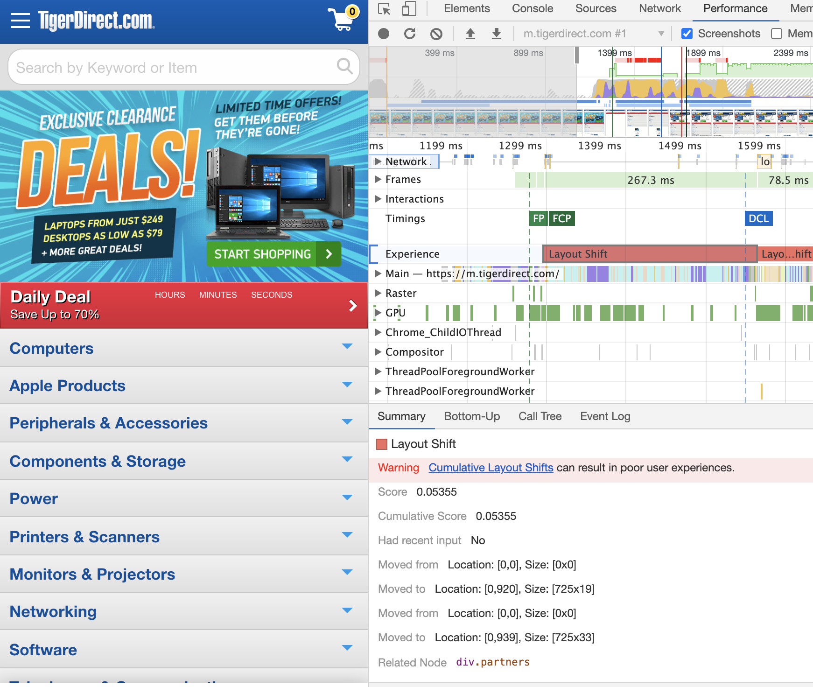Image resolution: width=813 pixels, height=687 pixels.
Task: Expand the Computers category
Action: tap(184, 348)
